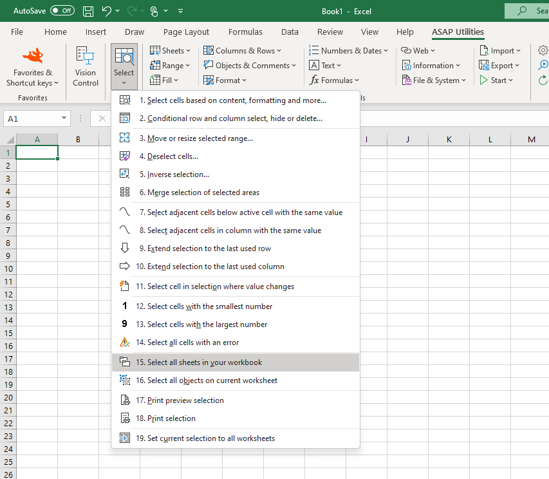
Task: Click the Print preview selection icon
Action: pos(125,400)
